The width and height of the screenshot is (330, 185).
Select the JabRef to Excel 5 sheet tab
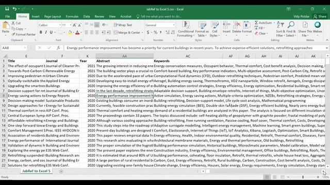[x=36, y=171]
